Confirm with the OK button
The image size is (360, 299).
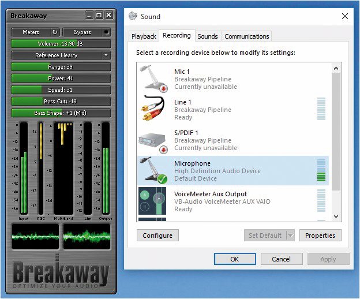coord(235,259)
